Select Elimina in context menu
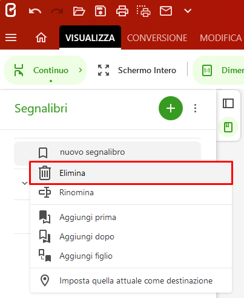The width and height of the screenshot is (244, 298). [x=131, y=173]
